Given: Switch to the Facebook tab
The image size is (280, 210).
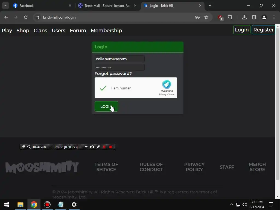Looking at the screenshot, I should tap(42, 6).
